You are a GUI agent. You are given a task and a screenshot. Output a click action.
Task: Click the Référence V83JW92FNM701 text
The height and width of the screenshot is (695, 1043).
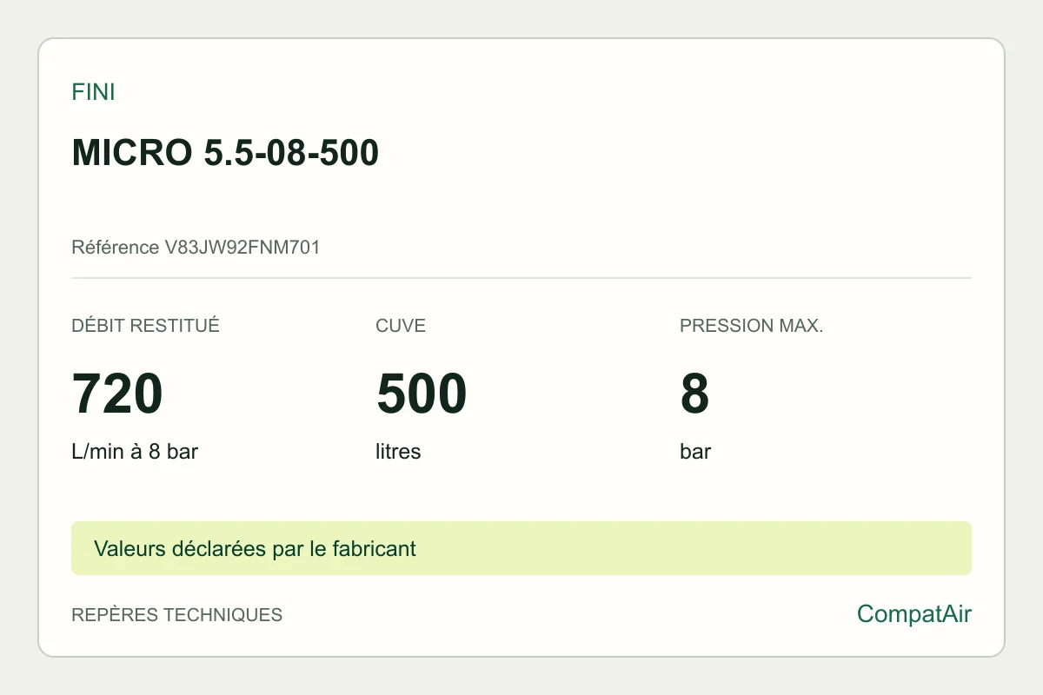tap(196, 248)
